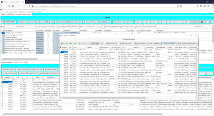Click Load As Spreadsheet in resultset window
214x116 pixels.
click(x=169, y=44)
